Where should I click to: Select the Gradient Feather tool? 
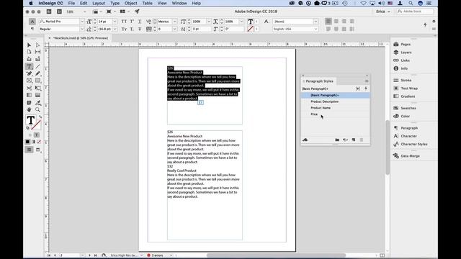37,95
